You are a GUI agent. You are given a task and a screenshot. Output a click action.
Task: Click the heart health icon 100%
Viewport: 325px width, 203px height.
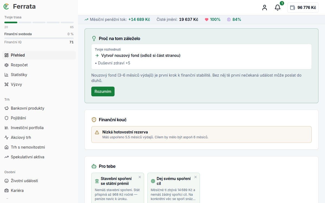pos(206,19)
